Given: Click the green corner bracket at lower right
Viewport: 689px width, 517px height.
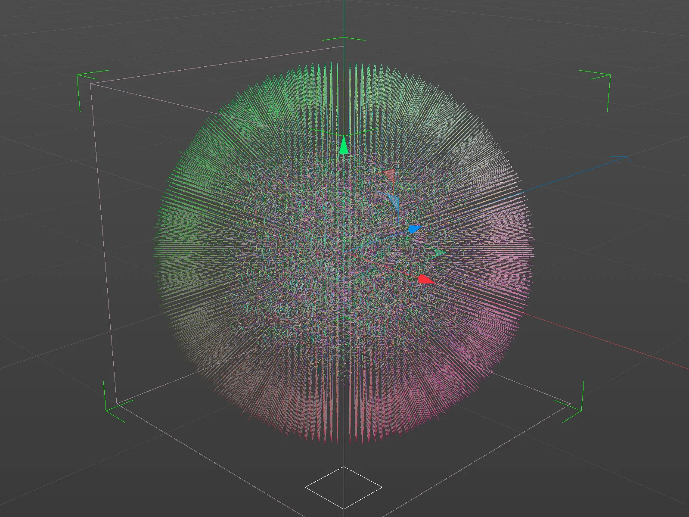Looking at the screenshot, I should (569, 402).
